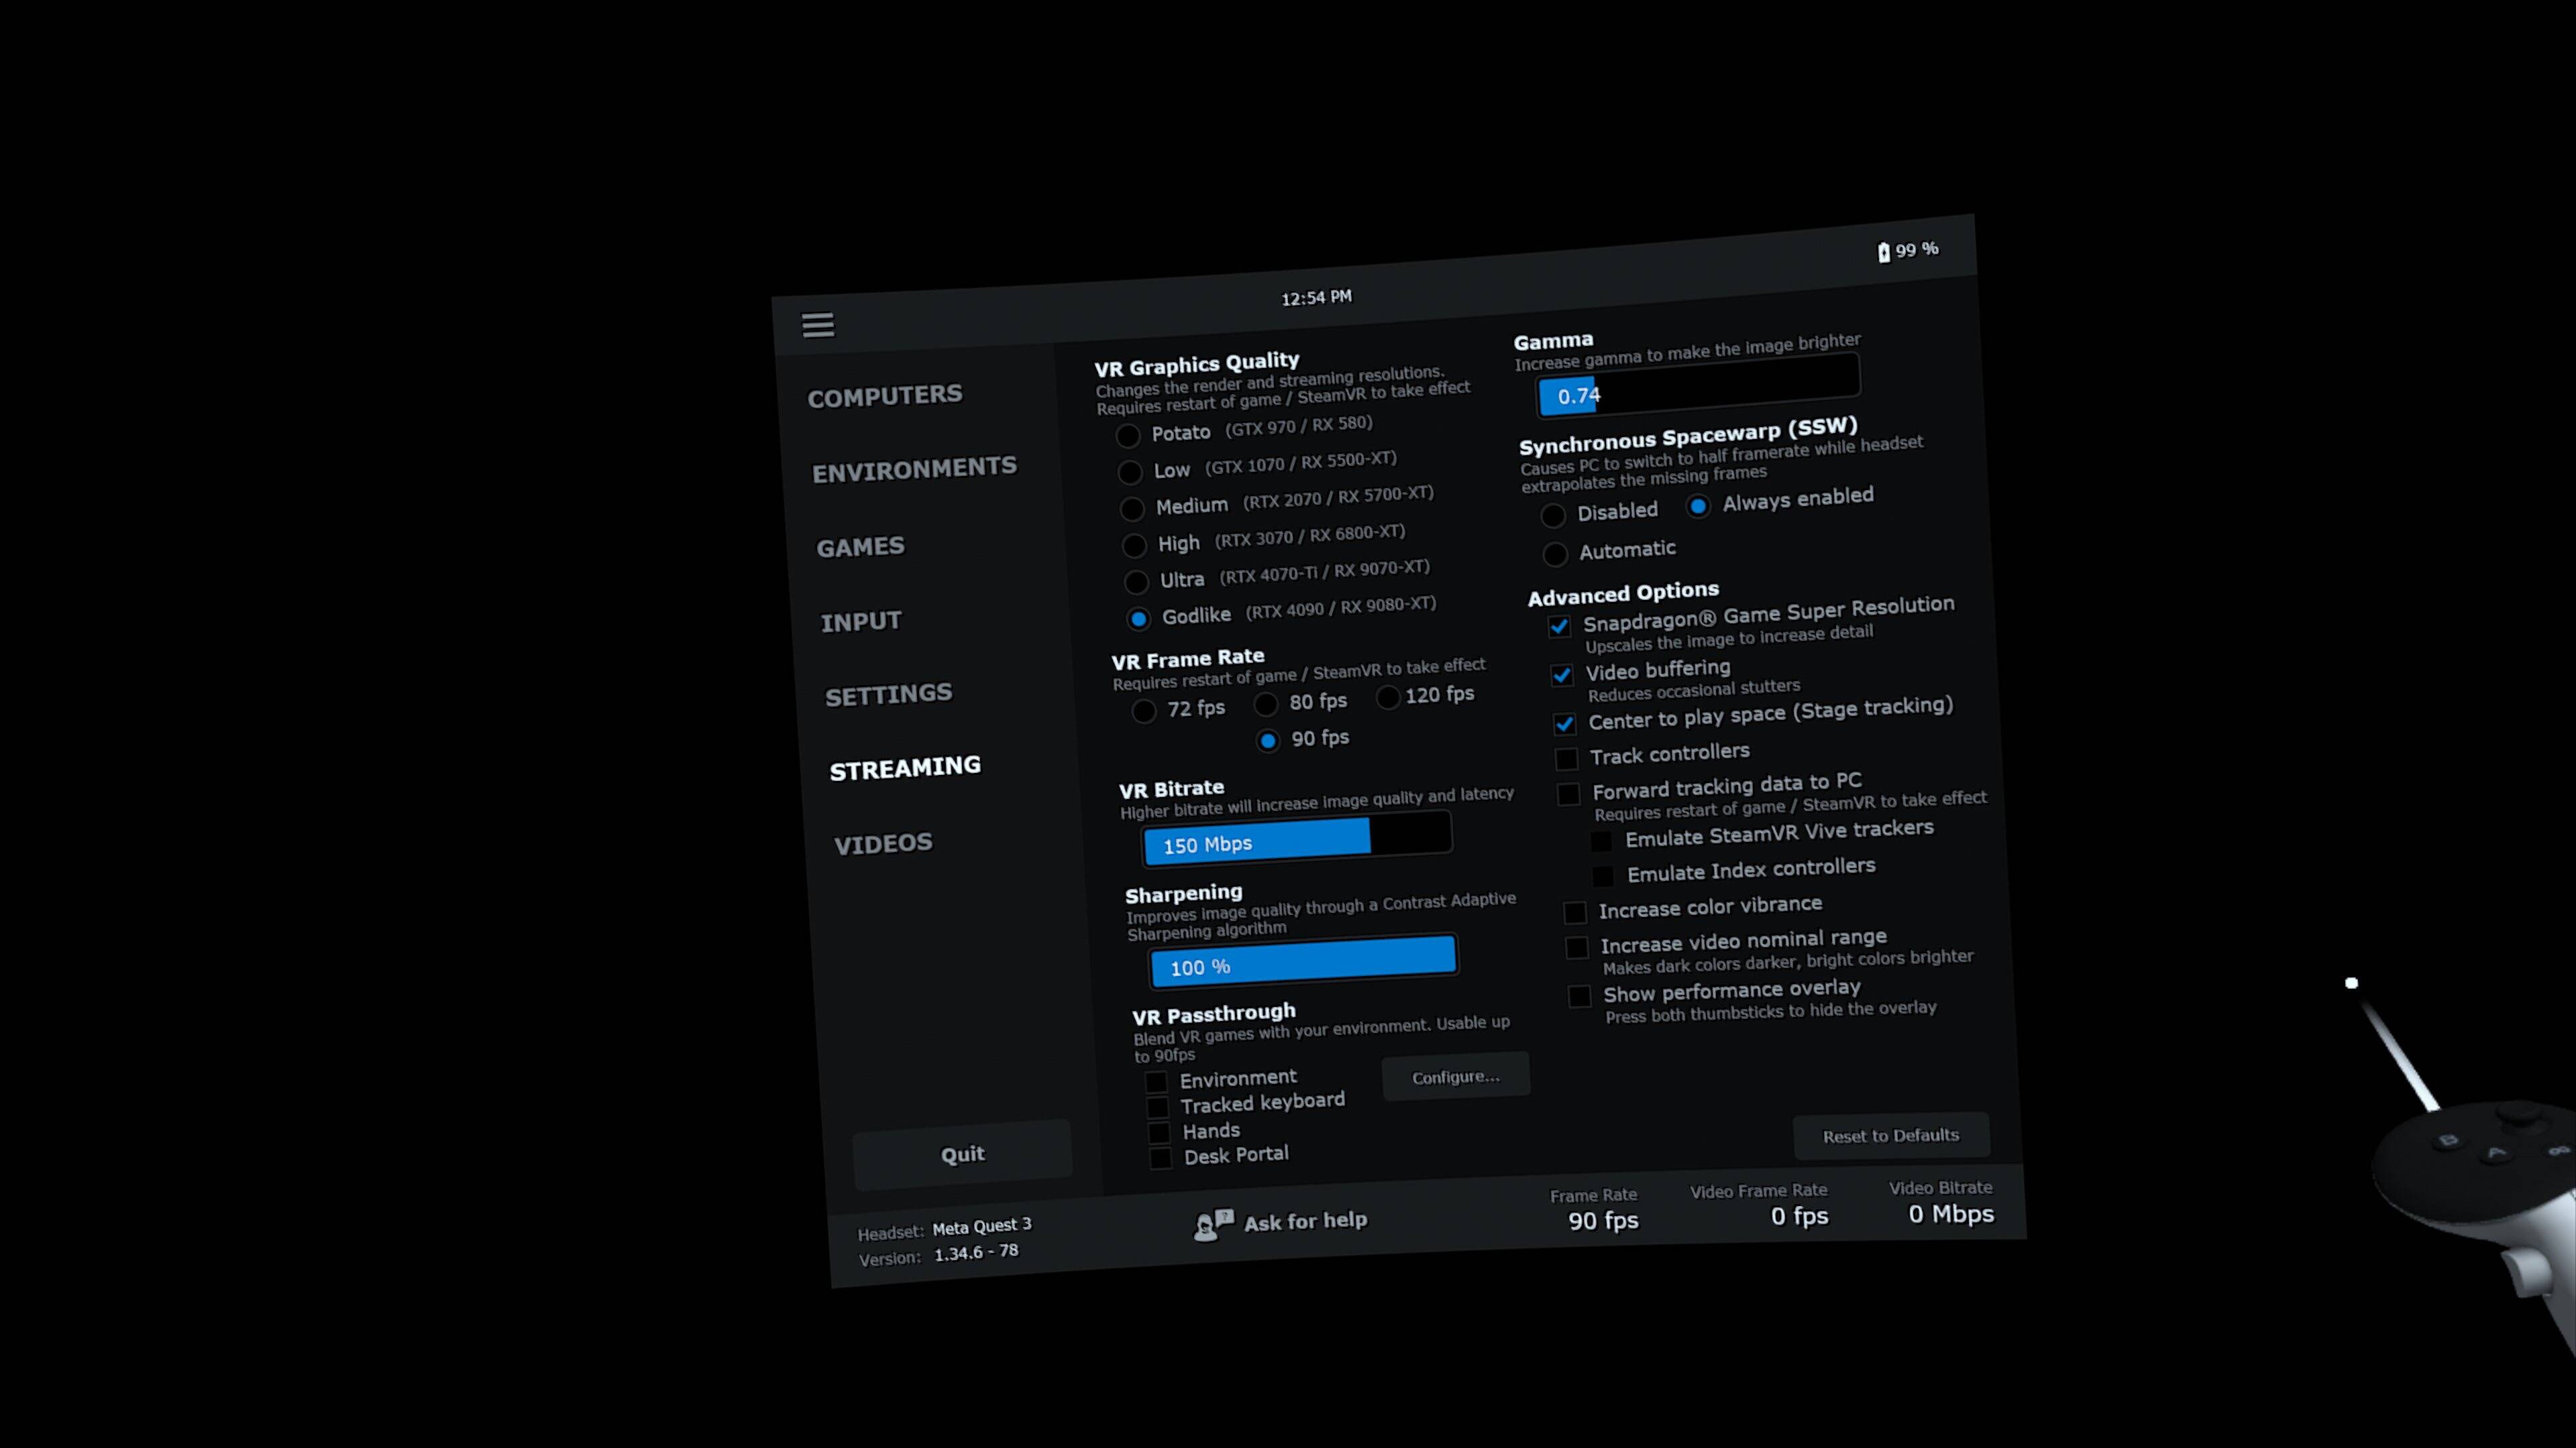This screenshot has height=1448, width=2576.
Task: Adjust the VR Bitrate slider
Action: tap(1297, 839)
